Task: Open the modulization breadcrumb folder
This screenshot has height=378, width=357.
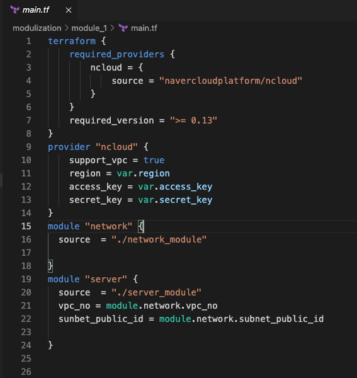Action: pyautogui.click(x=37, y=28)
